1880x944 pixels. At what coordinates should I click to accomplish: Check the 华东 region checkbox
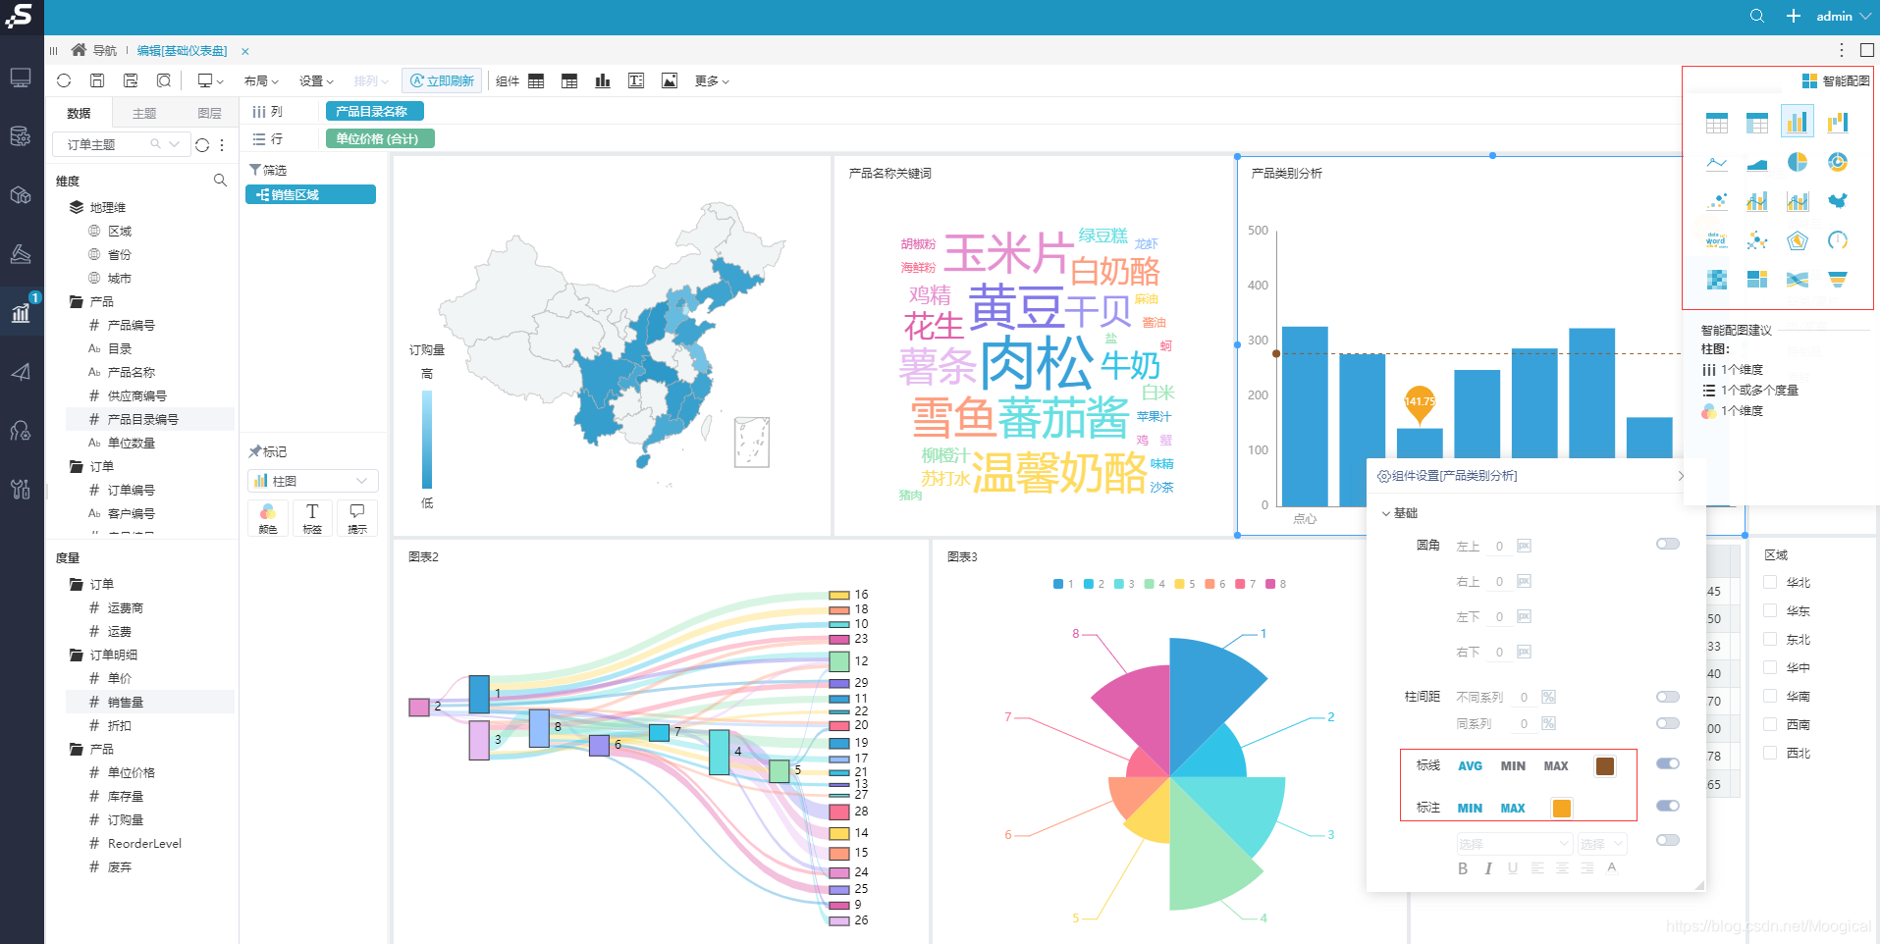click(x=1770, y=610)
